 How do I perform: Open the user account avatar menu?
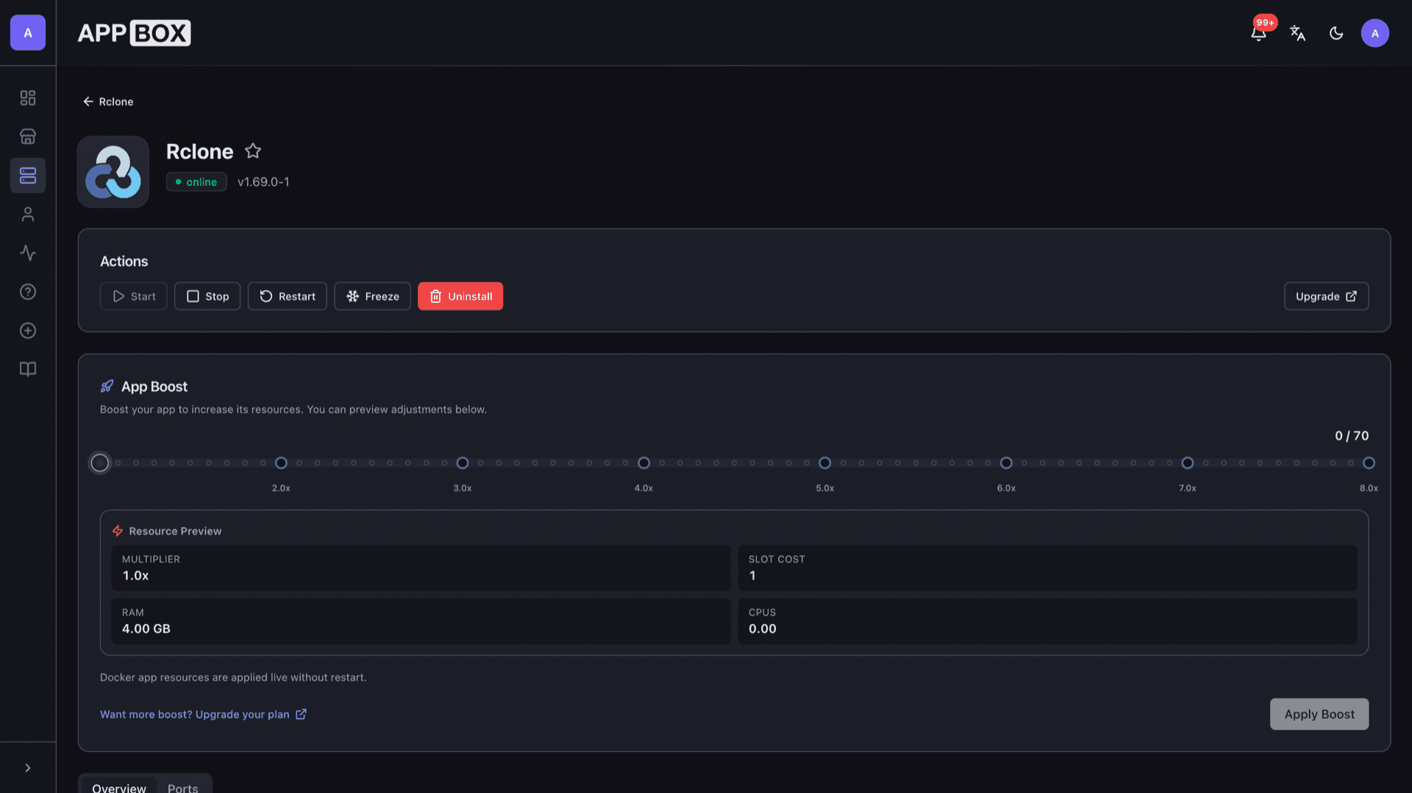pos(1374,33)
